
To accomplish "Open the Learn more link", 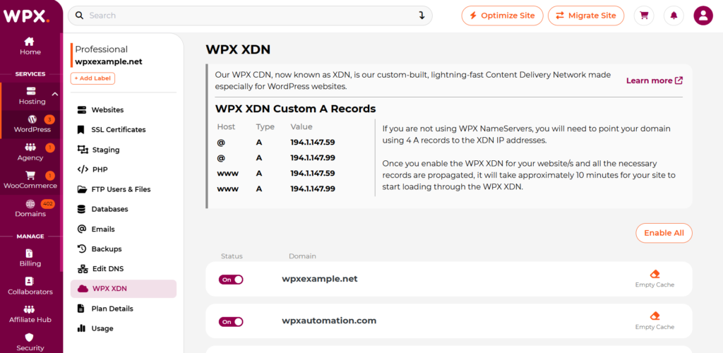I will pos(655,80).
